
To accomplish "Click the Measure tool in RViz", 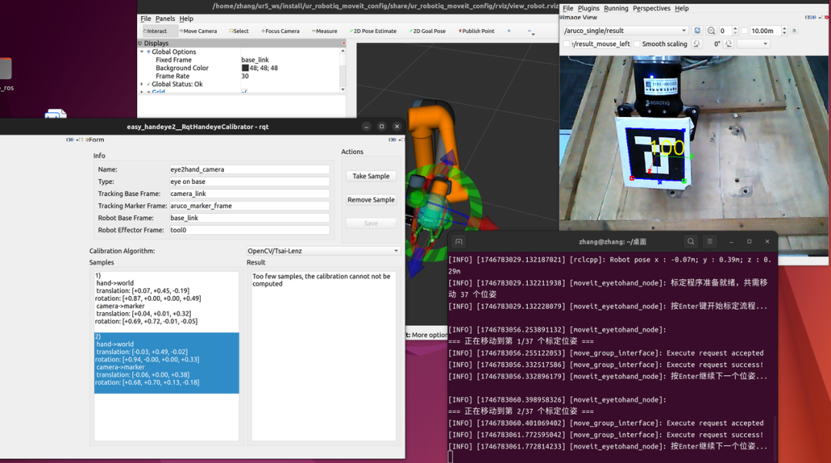I will click(x=325, y=32).
